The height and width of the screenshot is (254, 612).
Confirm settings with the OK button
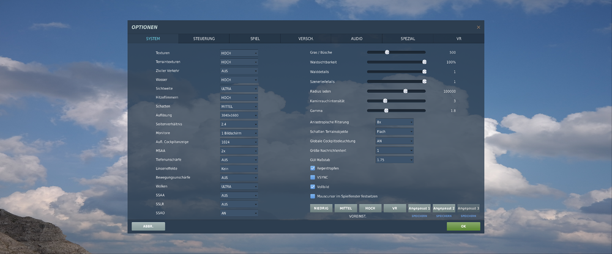[463, 227]
